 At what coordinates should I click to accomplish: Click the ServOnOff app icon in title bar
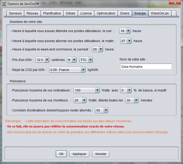(x=4, y=4)
